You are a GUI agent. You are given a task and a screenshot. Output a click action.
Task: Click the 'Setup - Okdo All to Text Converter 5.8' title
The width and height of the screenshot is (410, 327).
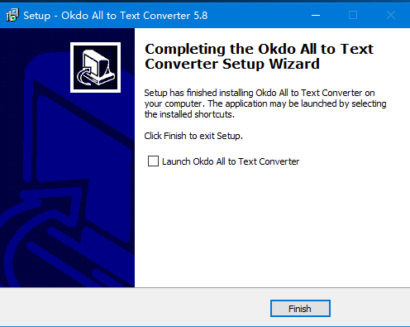(116, 16)
